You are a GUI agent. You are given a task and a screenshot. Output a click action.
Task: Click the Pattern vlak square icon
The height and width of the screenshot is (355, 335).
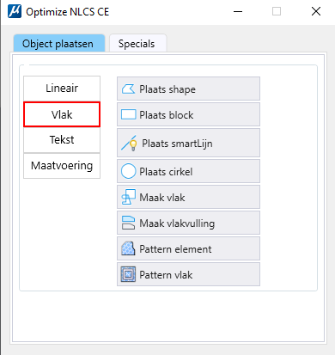[128, 274]
